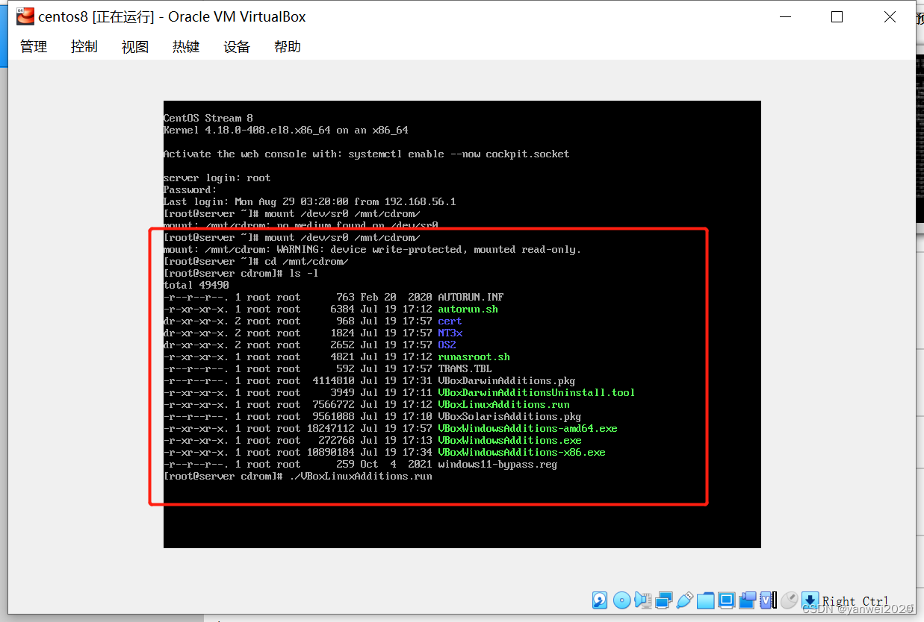
Task: Open the 控制 menu
Action: (84, 46)
